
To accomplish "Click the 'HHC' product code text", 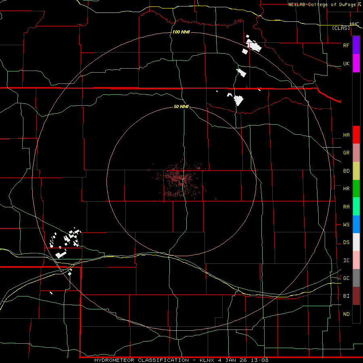I will pyautogui.click(x=355, y=24).
